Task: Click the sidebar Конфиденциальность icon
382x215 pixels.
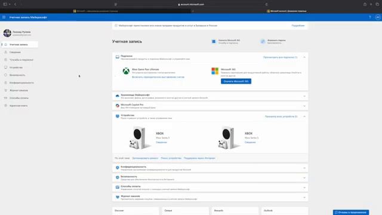Action: coord(5,82)
